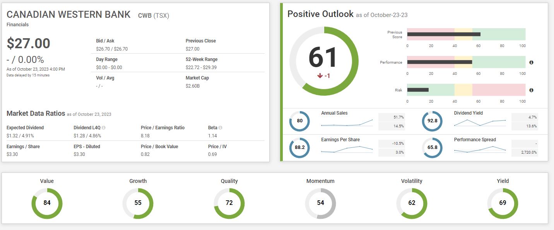Click the CANADIAN WESTERN BANK heading
This screenshot has width=554, height=230.
(x=69, y=15)
